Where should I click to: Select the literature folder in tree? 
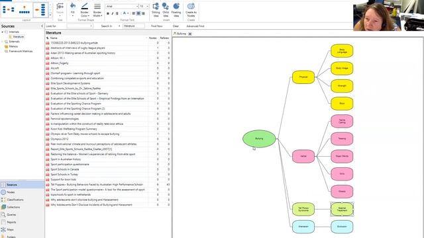(x=18, y=37)
